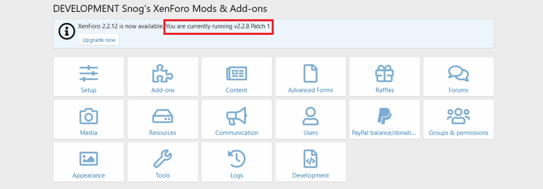Open the Setup sliders icon
Screen dimensions: 543x189
pyautogui.click(x=89, y=73)
